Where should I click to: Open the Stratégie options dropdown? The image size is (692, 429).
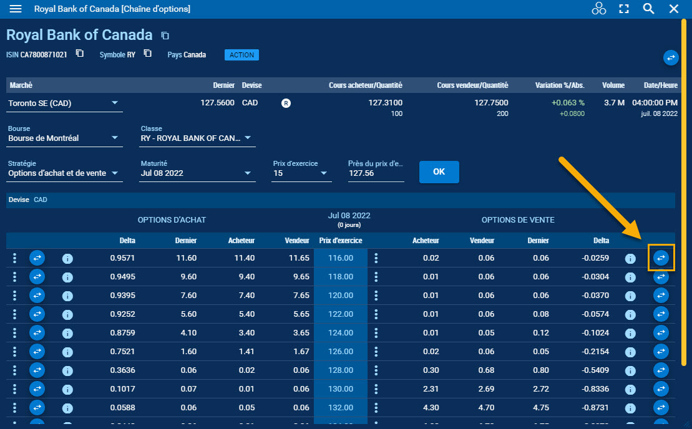pyautogui.click(x=115, y=173)
